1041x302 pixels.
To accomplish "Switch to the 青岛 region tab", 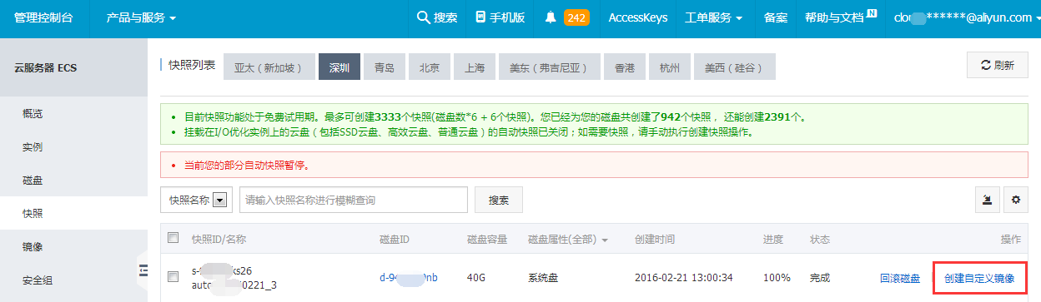I will pos(385,67).
